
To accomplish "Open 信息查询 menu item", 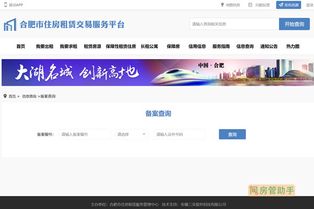I will click(245, 47).
